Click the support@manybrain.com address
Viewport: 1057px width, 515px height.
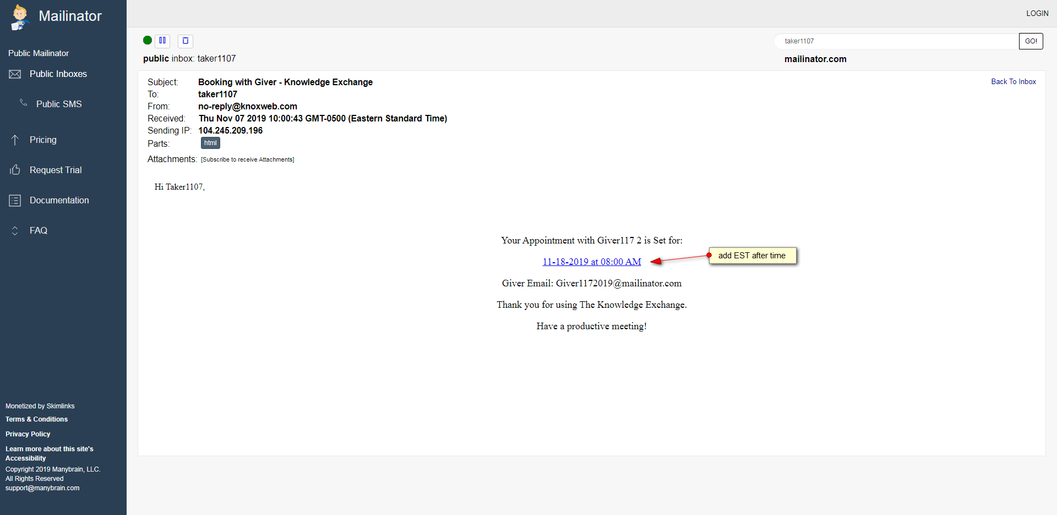[x=42, y=488]
